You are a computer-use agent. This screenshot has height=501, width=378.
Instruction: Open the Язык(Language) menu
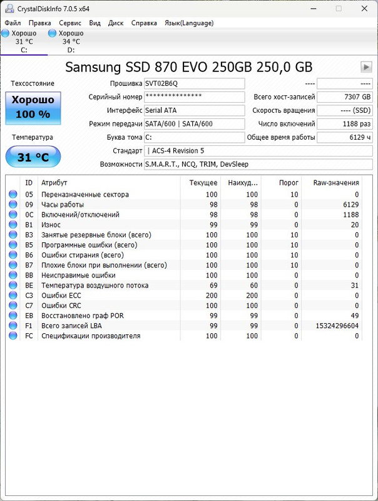coord(189,23)
